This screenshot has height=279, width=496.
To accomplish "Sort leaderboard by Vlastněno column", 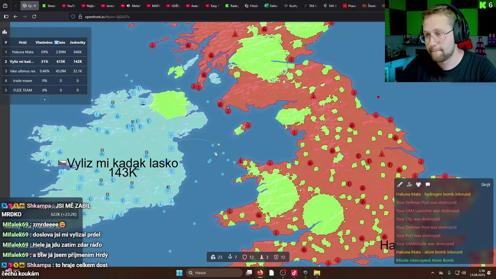I will pos(44,42).
